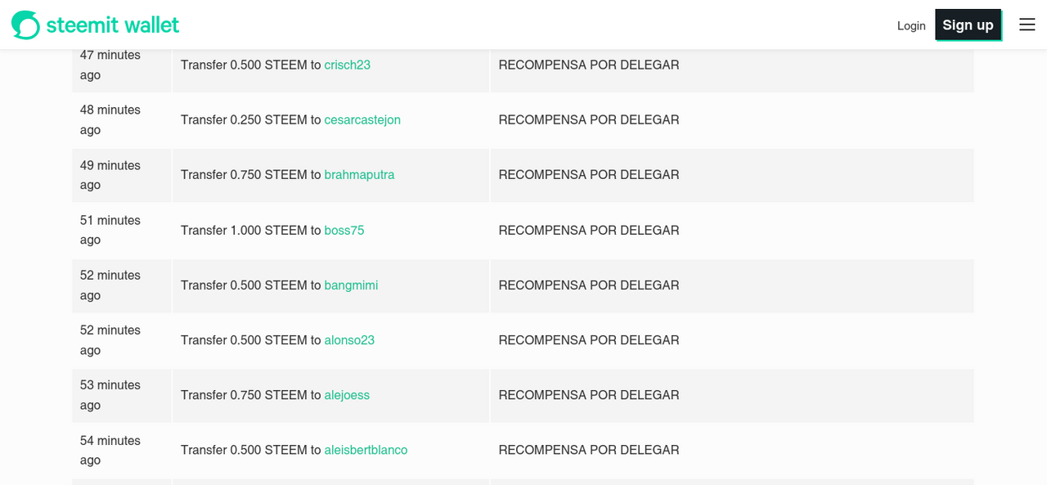The image size is (1047, 485).
Task: Click alejoess username link
Action: (x=347, y=395)
